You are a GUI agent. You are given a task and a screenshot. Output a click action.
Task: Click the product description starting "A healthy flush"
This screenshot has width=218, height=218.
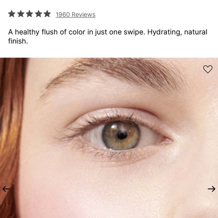pyautogui.click(x=107, y=36)
